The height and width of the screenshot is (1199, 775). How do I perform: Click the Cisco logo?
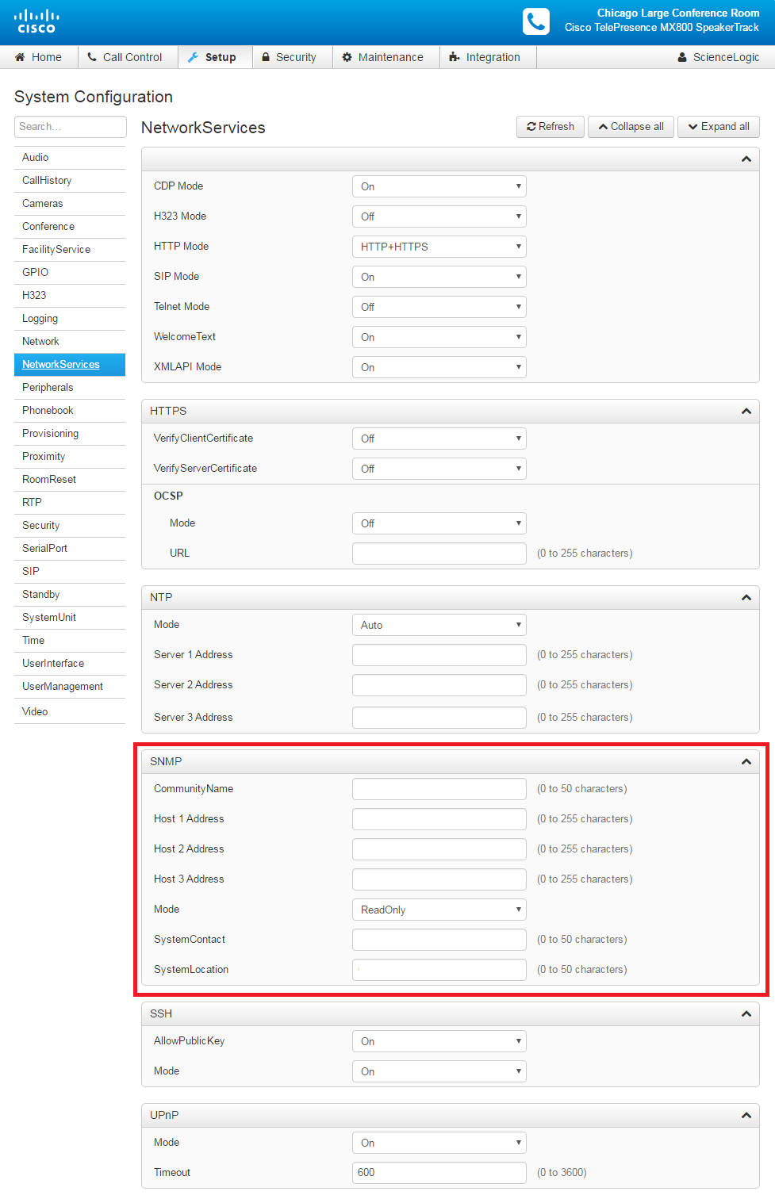click(36, 21)
